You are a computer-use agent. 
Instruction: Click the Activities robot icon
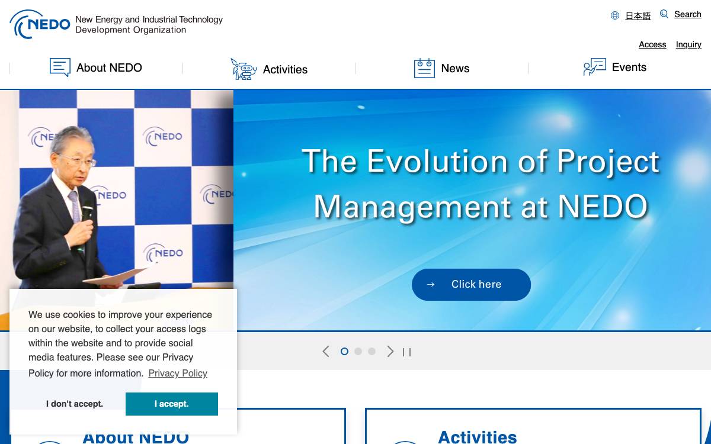pyautogui.click(x=244, y=69)
